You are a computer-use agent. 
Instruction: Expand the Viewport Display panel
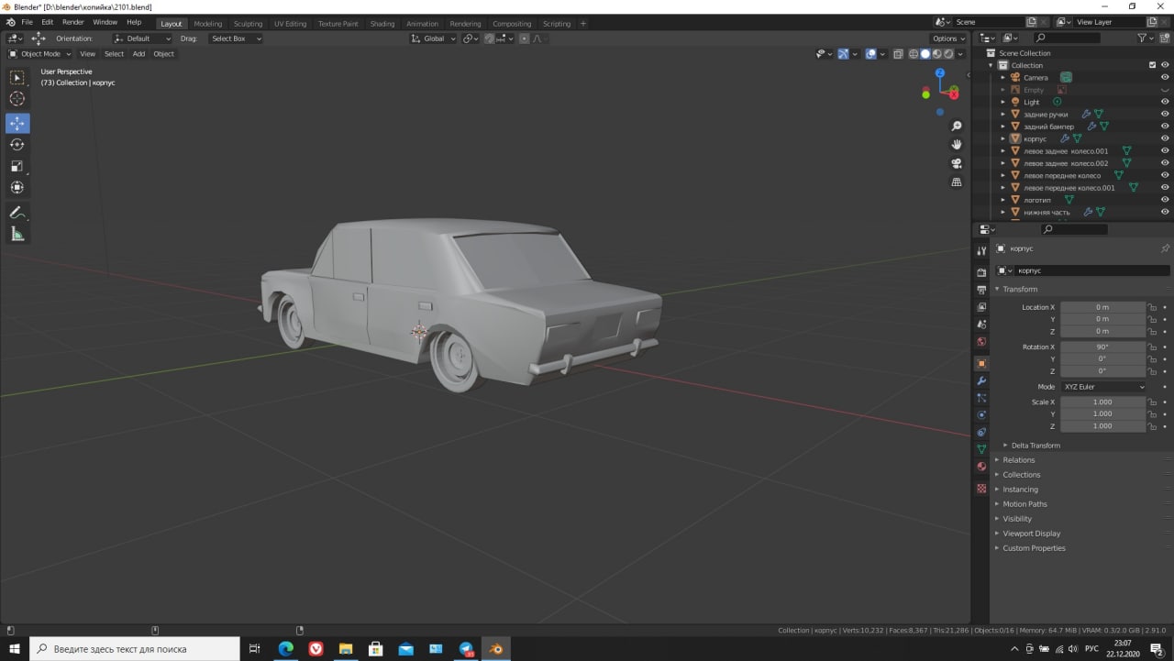(x=1031, y=534)
